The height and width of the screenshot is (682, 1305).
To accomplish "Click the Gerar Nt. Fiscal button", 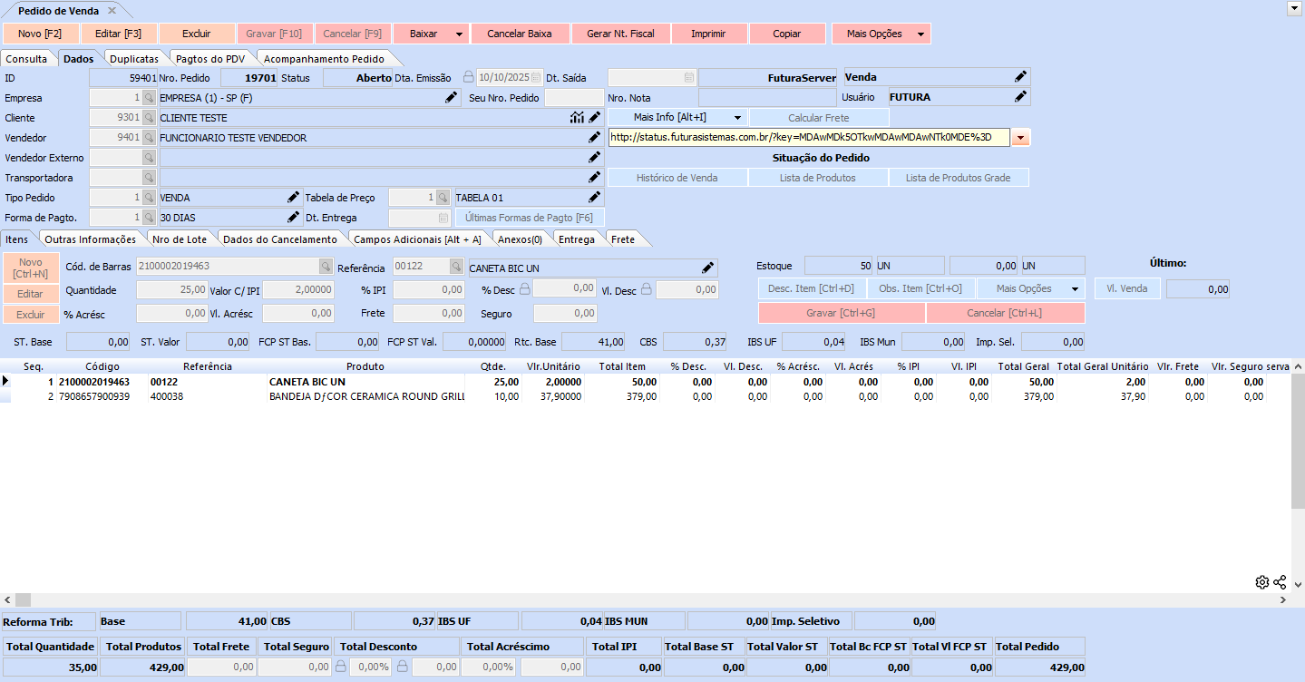I will 620,34.
